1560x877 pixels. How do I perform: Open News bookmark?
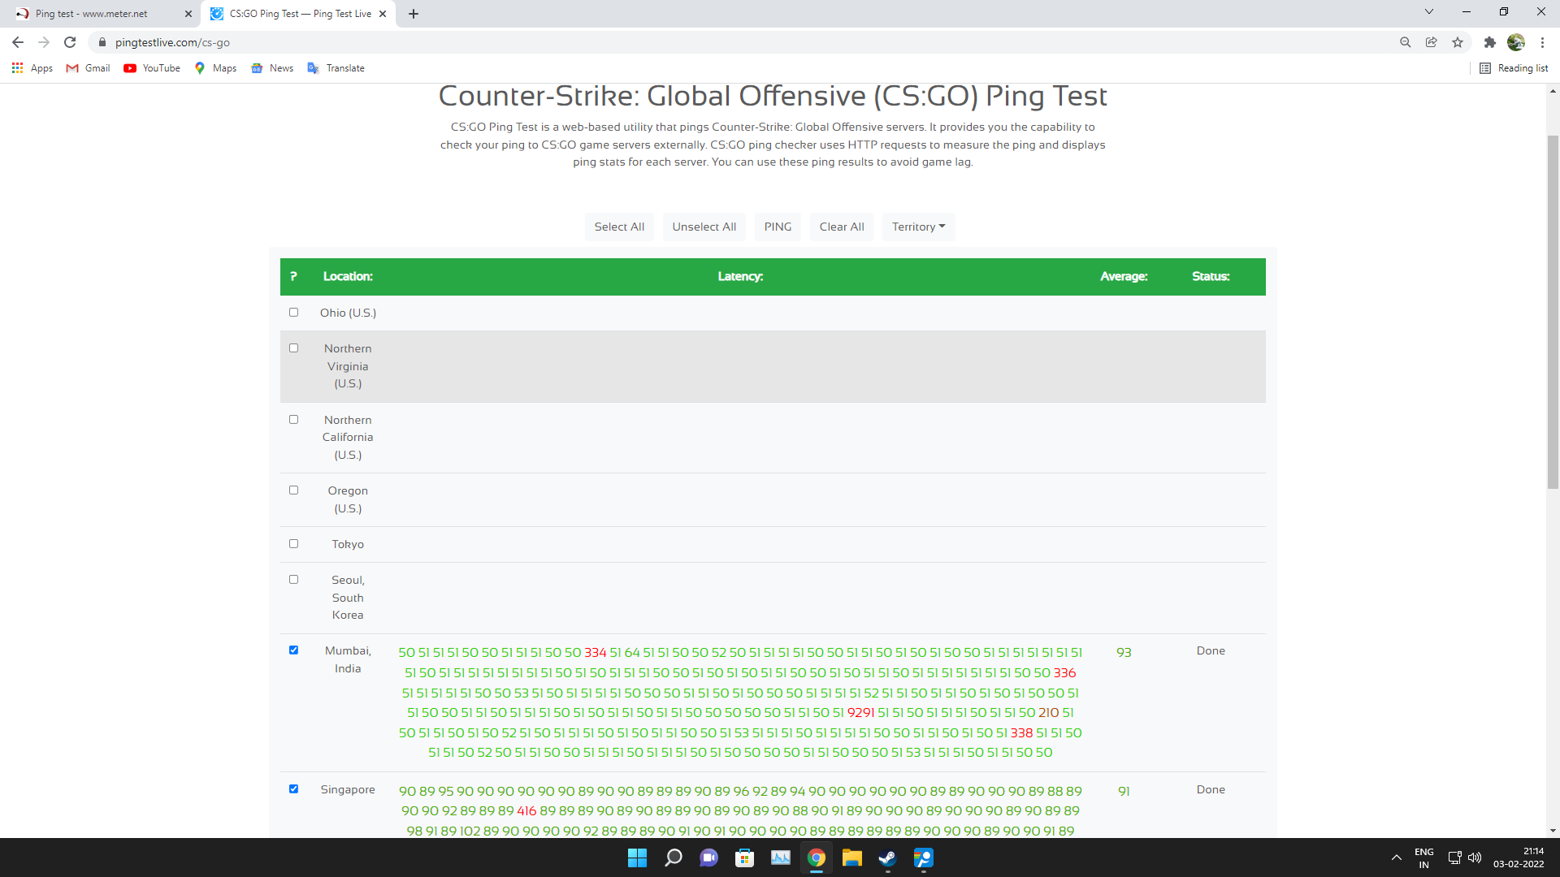click(272, 68)
